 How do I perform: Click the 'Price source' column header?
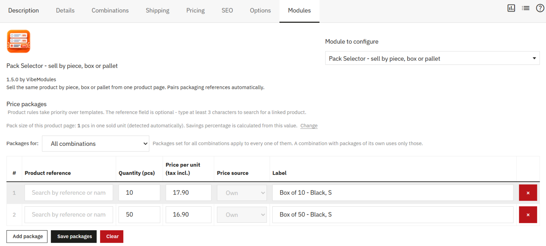[233, 173]
